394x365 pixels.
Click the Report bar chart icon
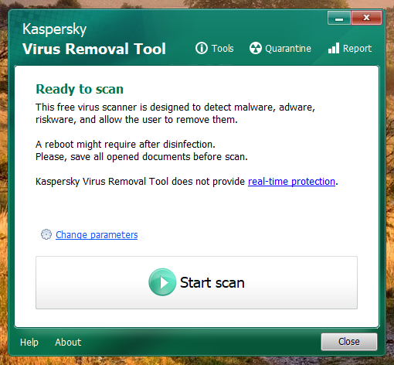tap(334, 48)
